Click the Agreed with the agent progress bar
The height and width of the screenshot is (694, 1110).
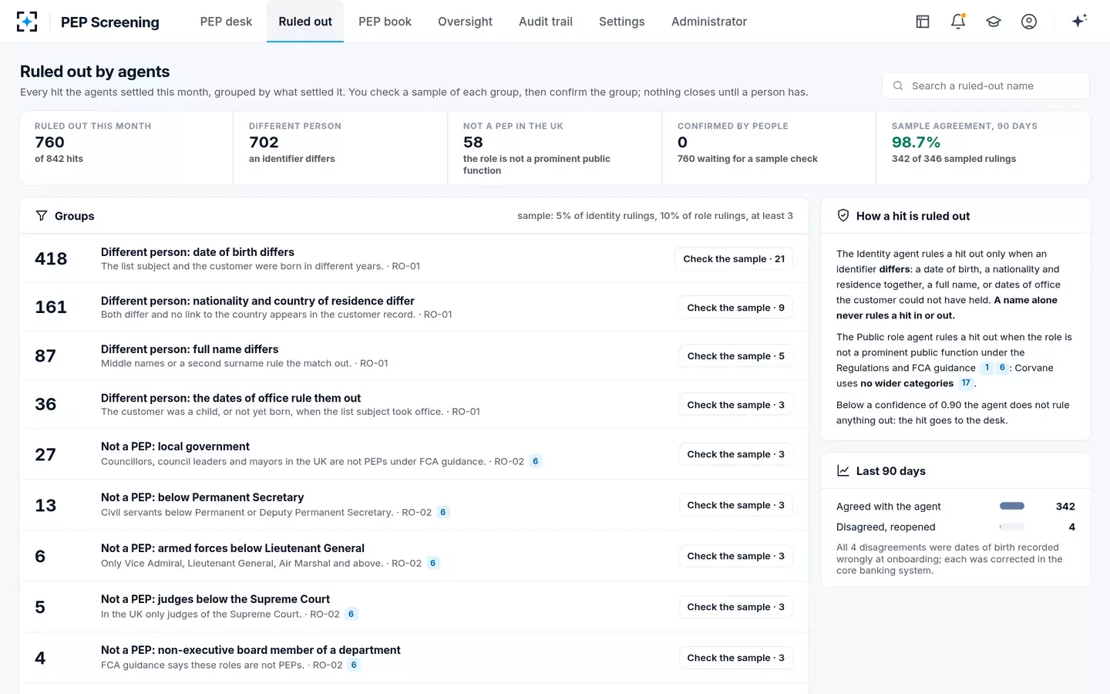coord(1012,507)
